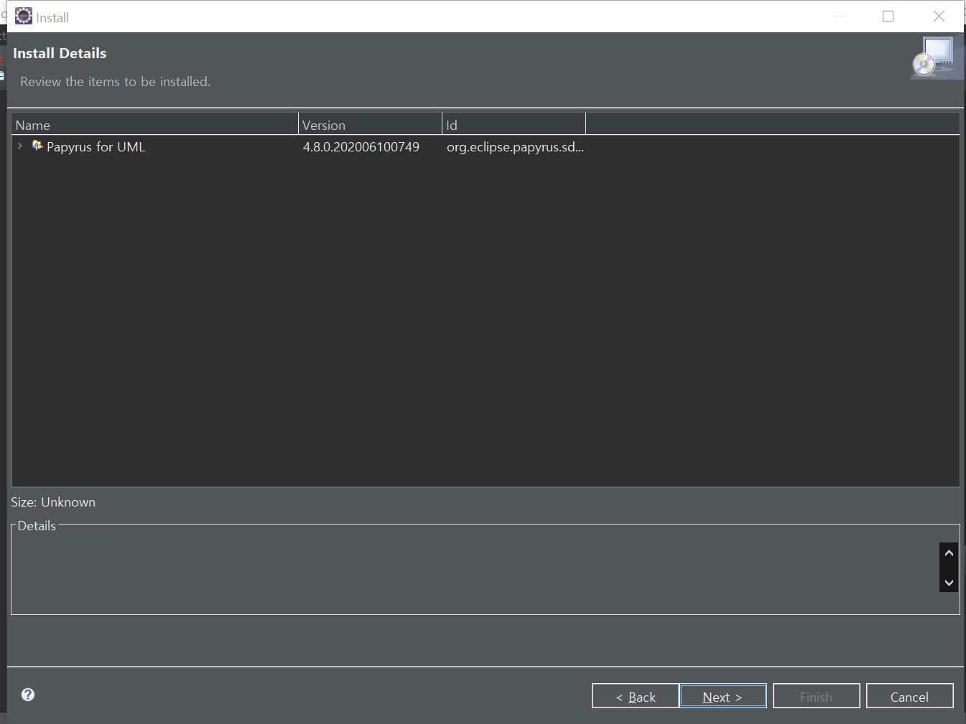Cancel the install wizard
The height and width of the screenshot is (724, 966).
pos(909,696)
